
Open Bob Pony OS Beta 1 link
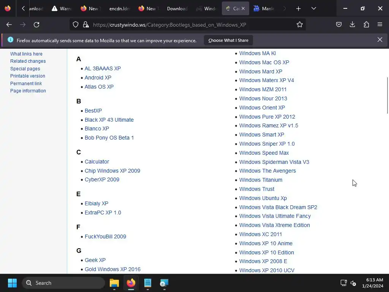(x=109, y=138)
